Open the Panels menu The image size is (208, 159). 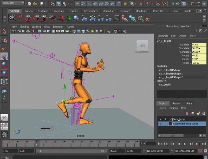pos(70,27)
